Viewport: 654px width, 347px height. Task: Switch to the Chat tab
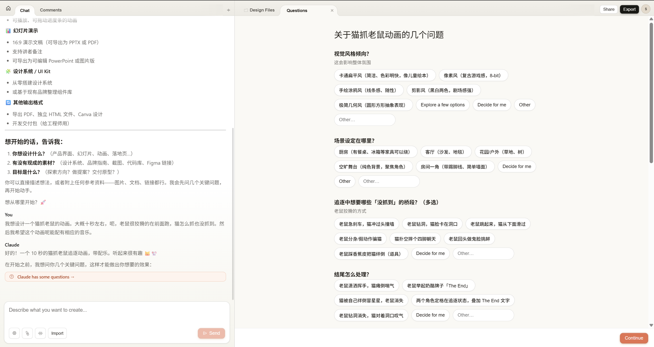pos(25,10)
